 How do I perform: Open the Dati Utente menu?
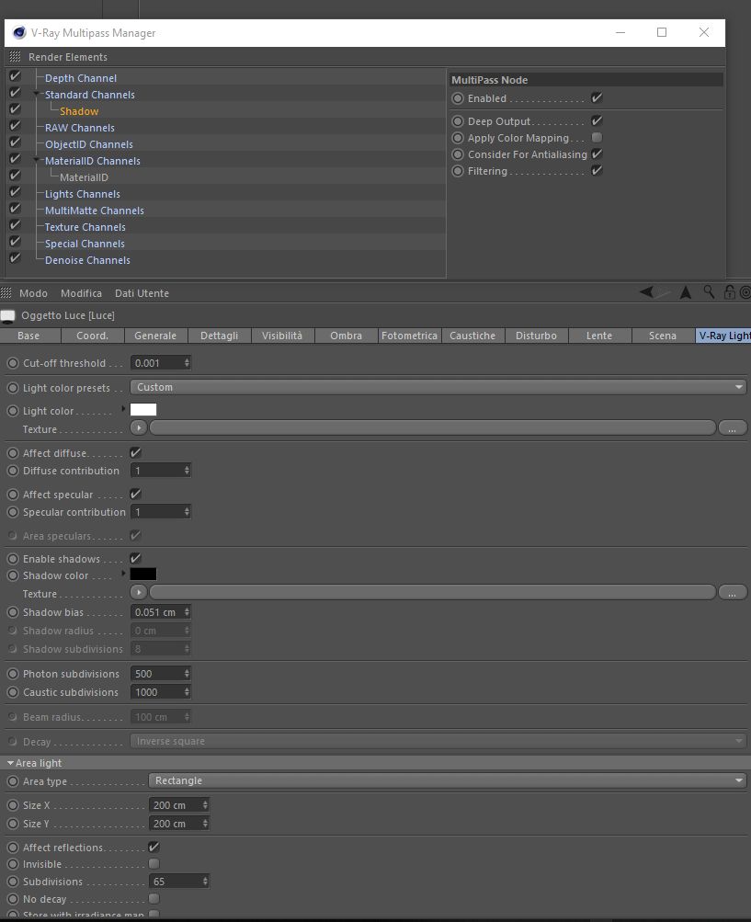pos(142,293)
